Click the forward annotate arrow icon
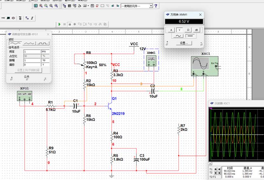The width and height of the screenshot is (264, 180). (118, 6)
